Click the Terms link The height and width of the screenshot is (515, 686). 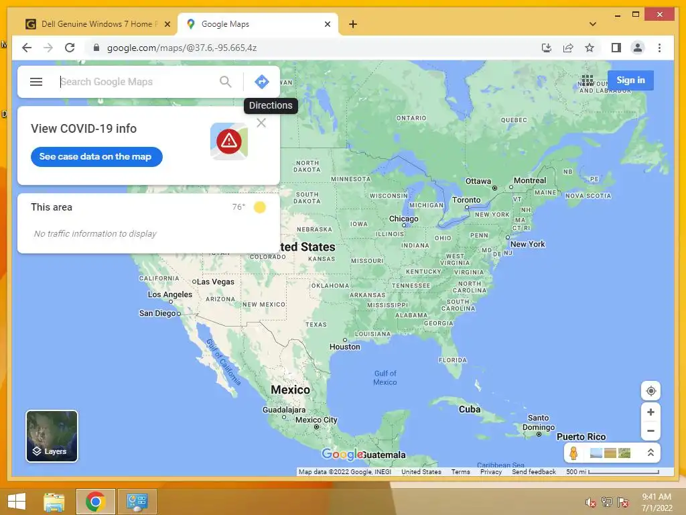tap(460, 471)
